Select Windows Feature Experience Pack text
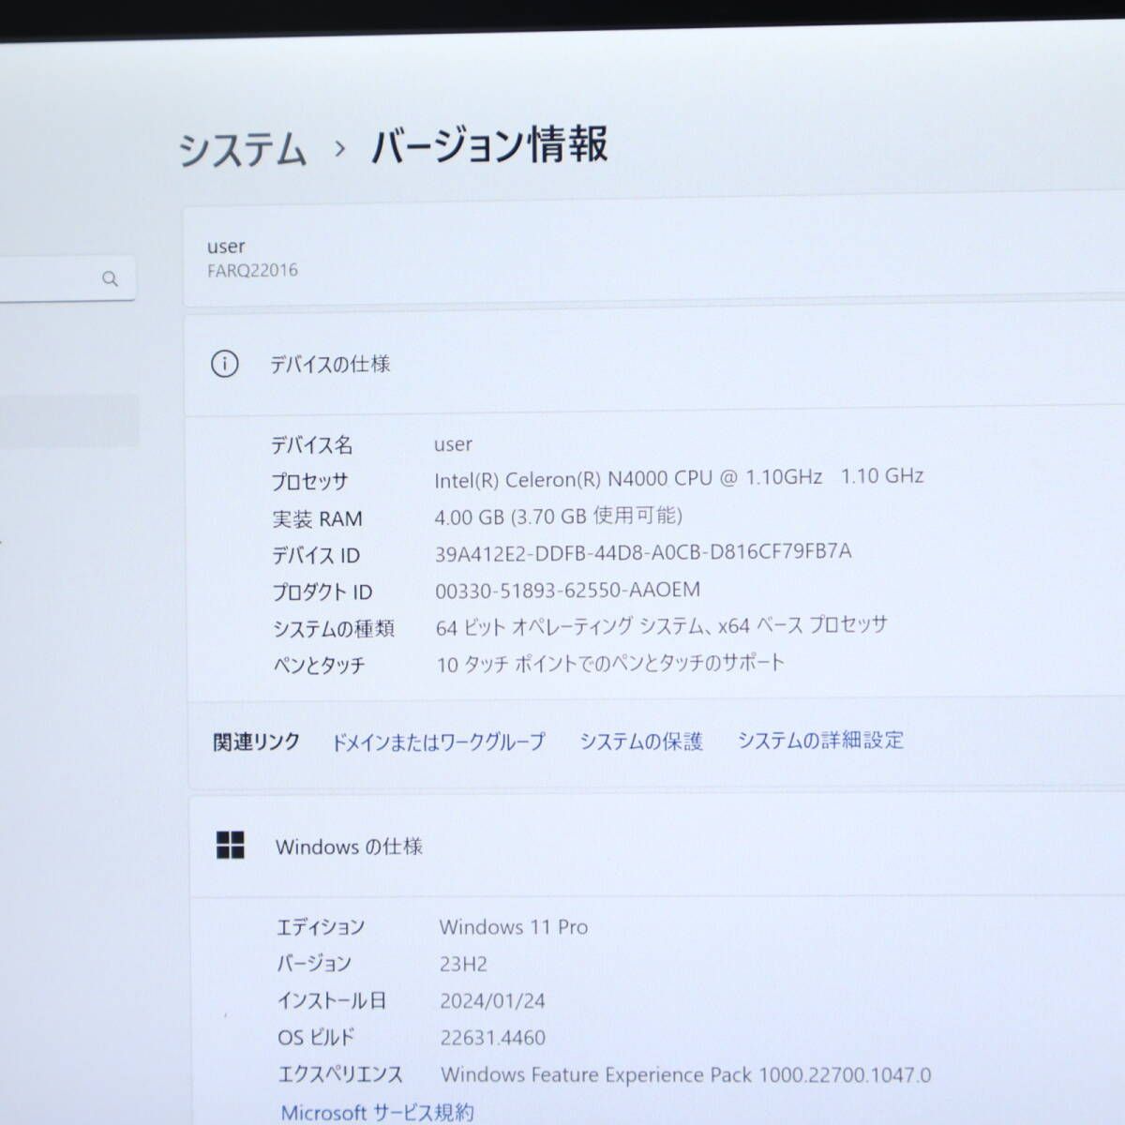This screenshot has height=1125, width=1125. (x=685, y=1074)
